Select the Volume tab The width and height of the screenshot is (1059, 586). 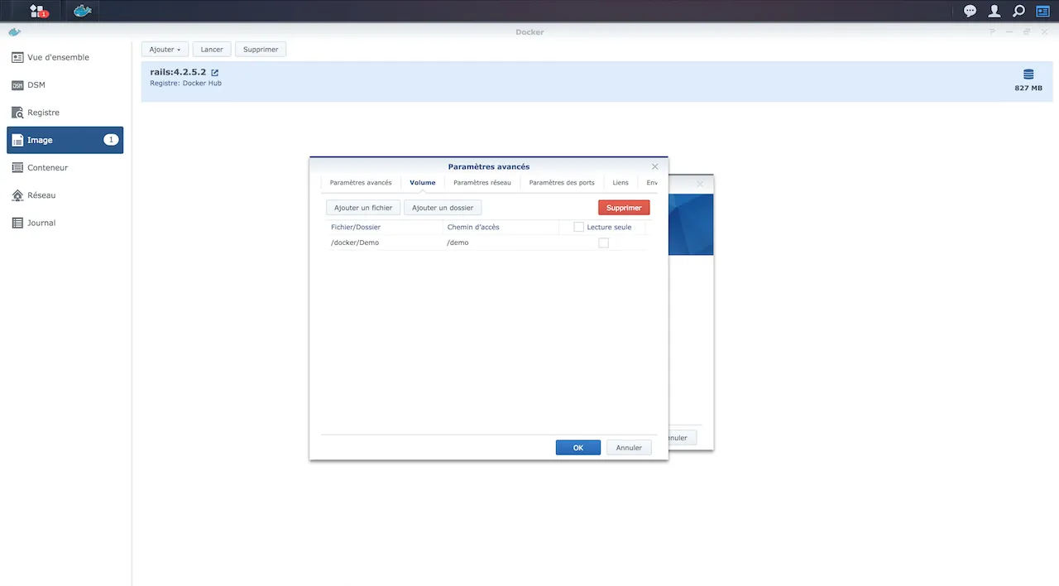[x=423, y=183]
